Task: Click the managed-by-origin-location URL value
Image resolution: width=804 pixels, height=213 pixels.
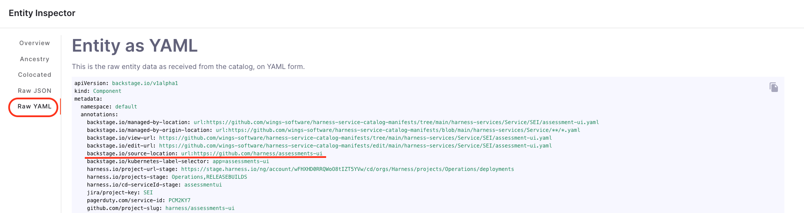Action: pos(397,130)
